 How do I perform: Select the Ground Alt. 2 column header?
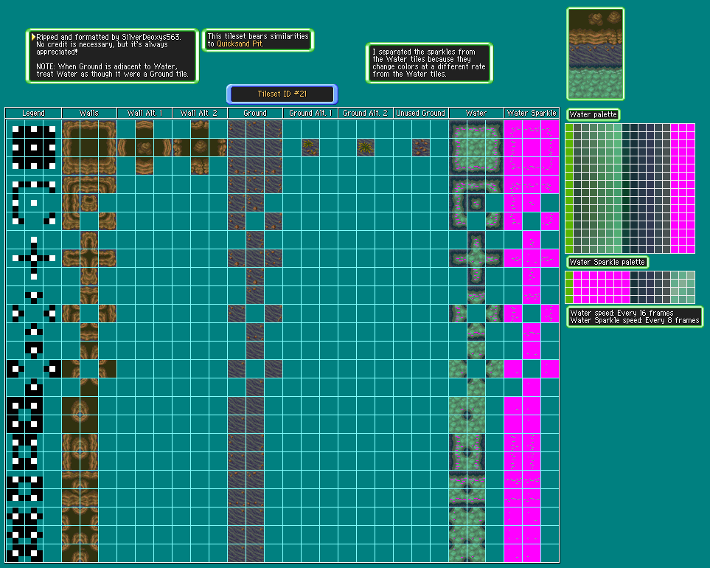click(x=366, y=113)
